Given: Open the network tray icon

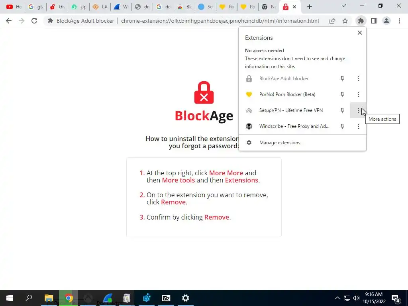Looking at the screenshot, I should (x=347, y=298).
